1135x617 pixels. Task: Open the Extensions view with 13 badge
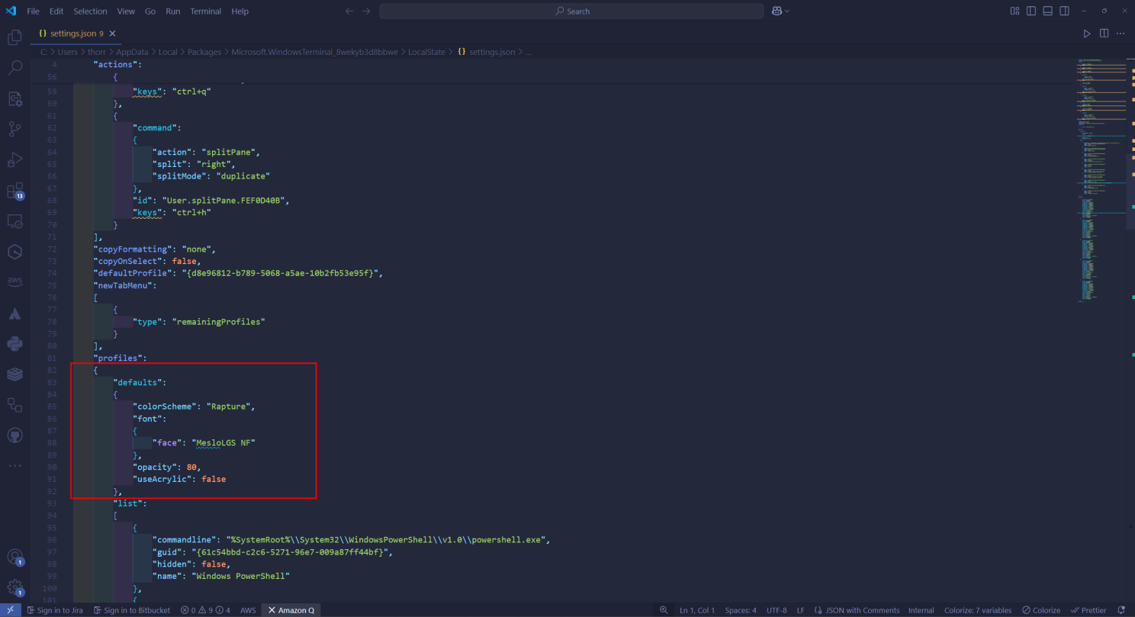point(14,191)
